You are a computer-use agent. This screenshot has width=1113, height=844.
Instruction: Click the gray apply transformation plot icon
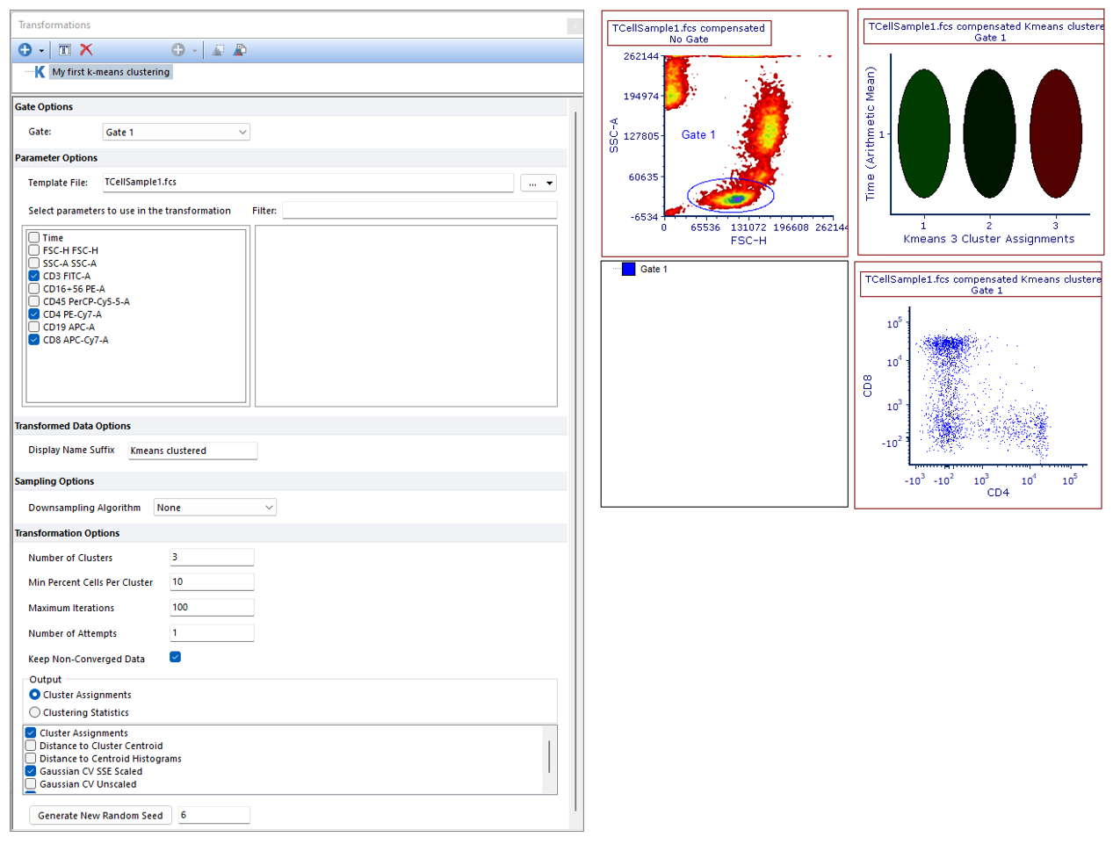click(x=217, y=50)
